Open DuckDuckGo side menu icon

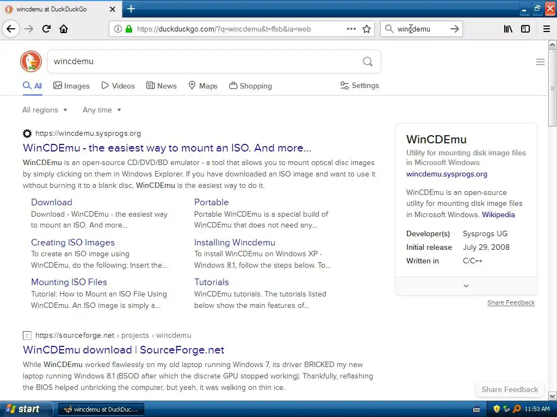click(540, 62)
